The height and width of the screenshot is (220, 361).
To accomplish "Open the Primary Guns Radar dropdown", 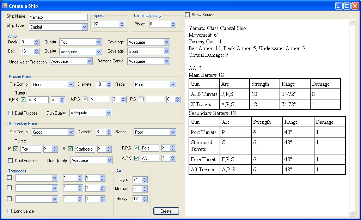I will point(173,85).
